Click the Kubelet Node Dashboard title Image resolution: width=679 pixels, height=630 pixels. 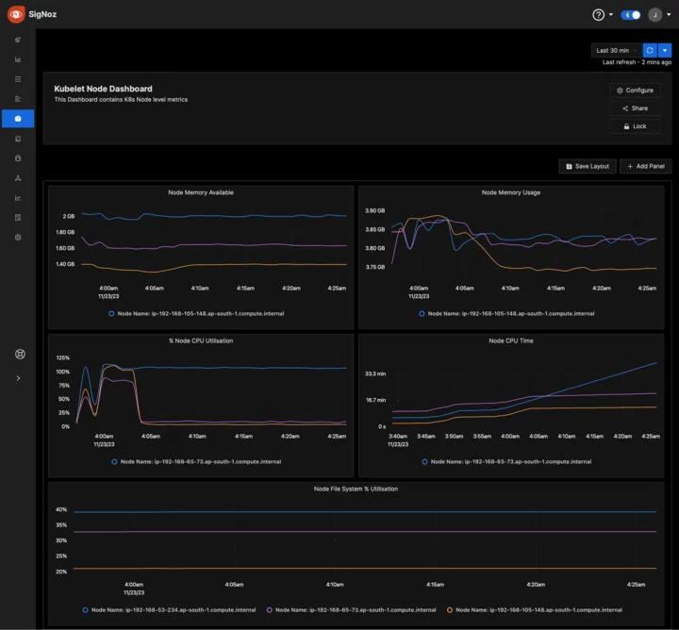(103, 89)
